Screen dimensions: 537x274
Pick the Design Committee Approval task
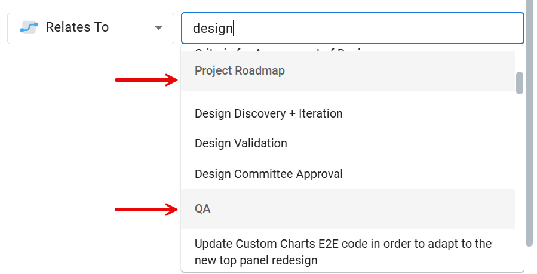(269, 174)
